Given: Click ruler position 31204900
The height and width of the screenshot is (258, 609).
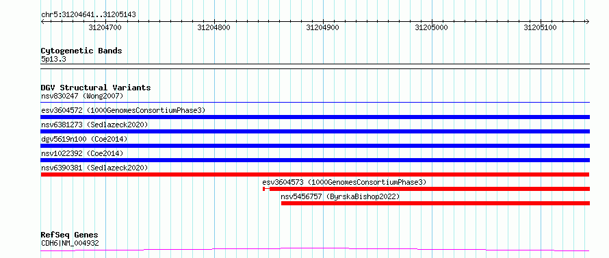Looking at the screenshot, I should pos(323,27).
